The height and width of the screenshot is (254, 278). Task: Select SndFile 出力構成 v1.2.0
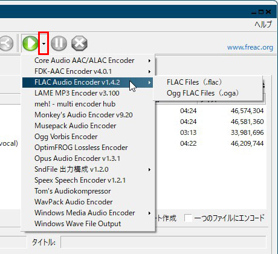88,169
